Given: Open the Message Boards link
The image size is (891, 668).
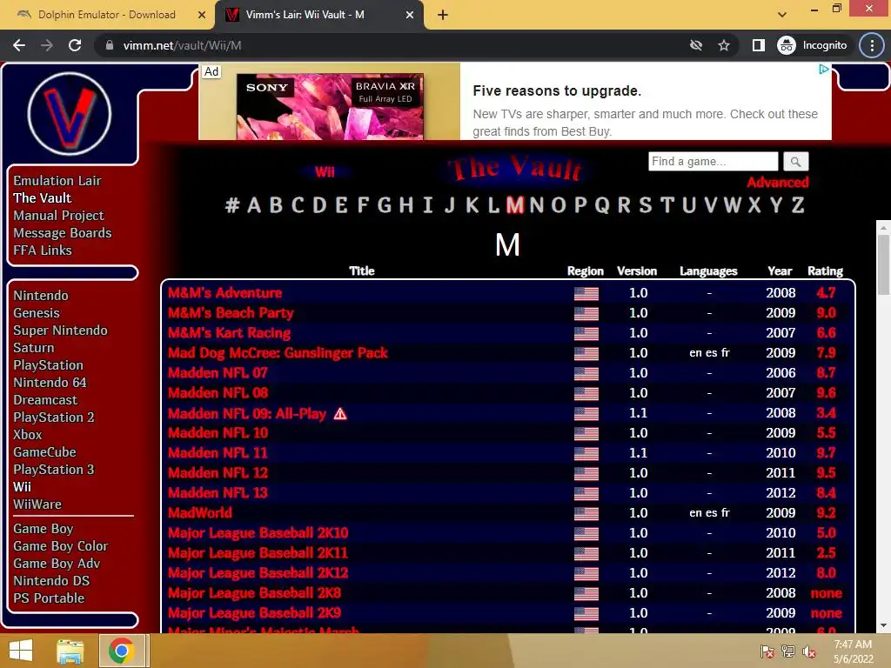Looking at the screenshot, I should [x=63, y=233].
